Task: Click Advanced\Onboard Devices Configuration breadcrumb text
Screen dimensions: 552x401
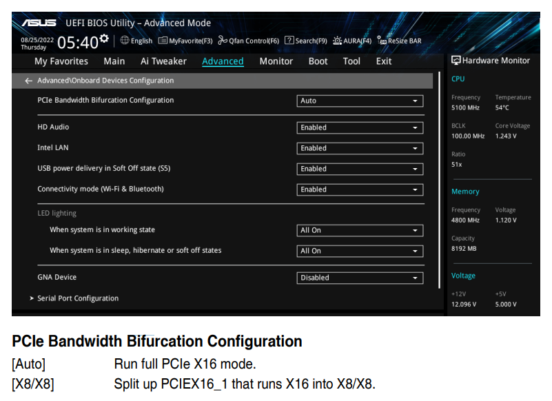Action: click(x=105, y=81)
